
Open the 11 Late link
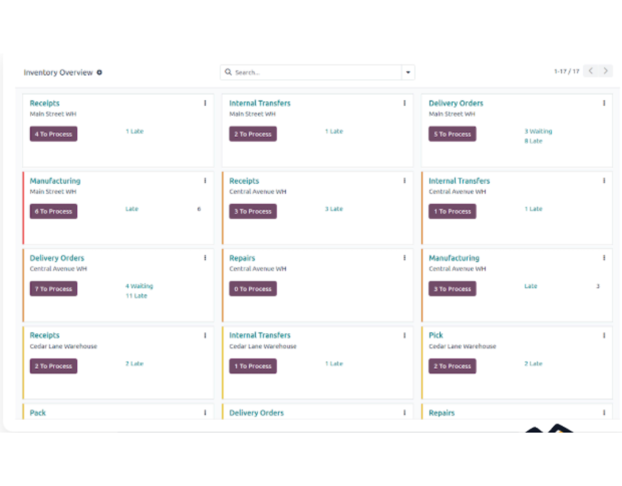coord(136,296)
